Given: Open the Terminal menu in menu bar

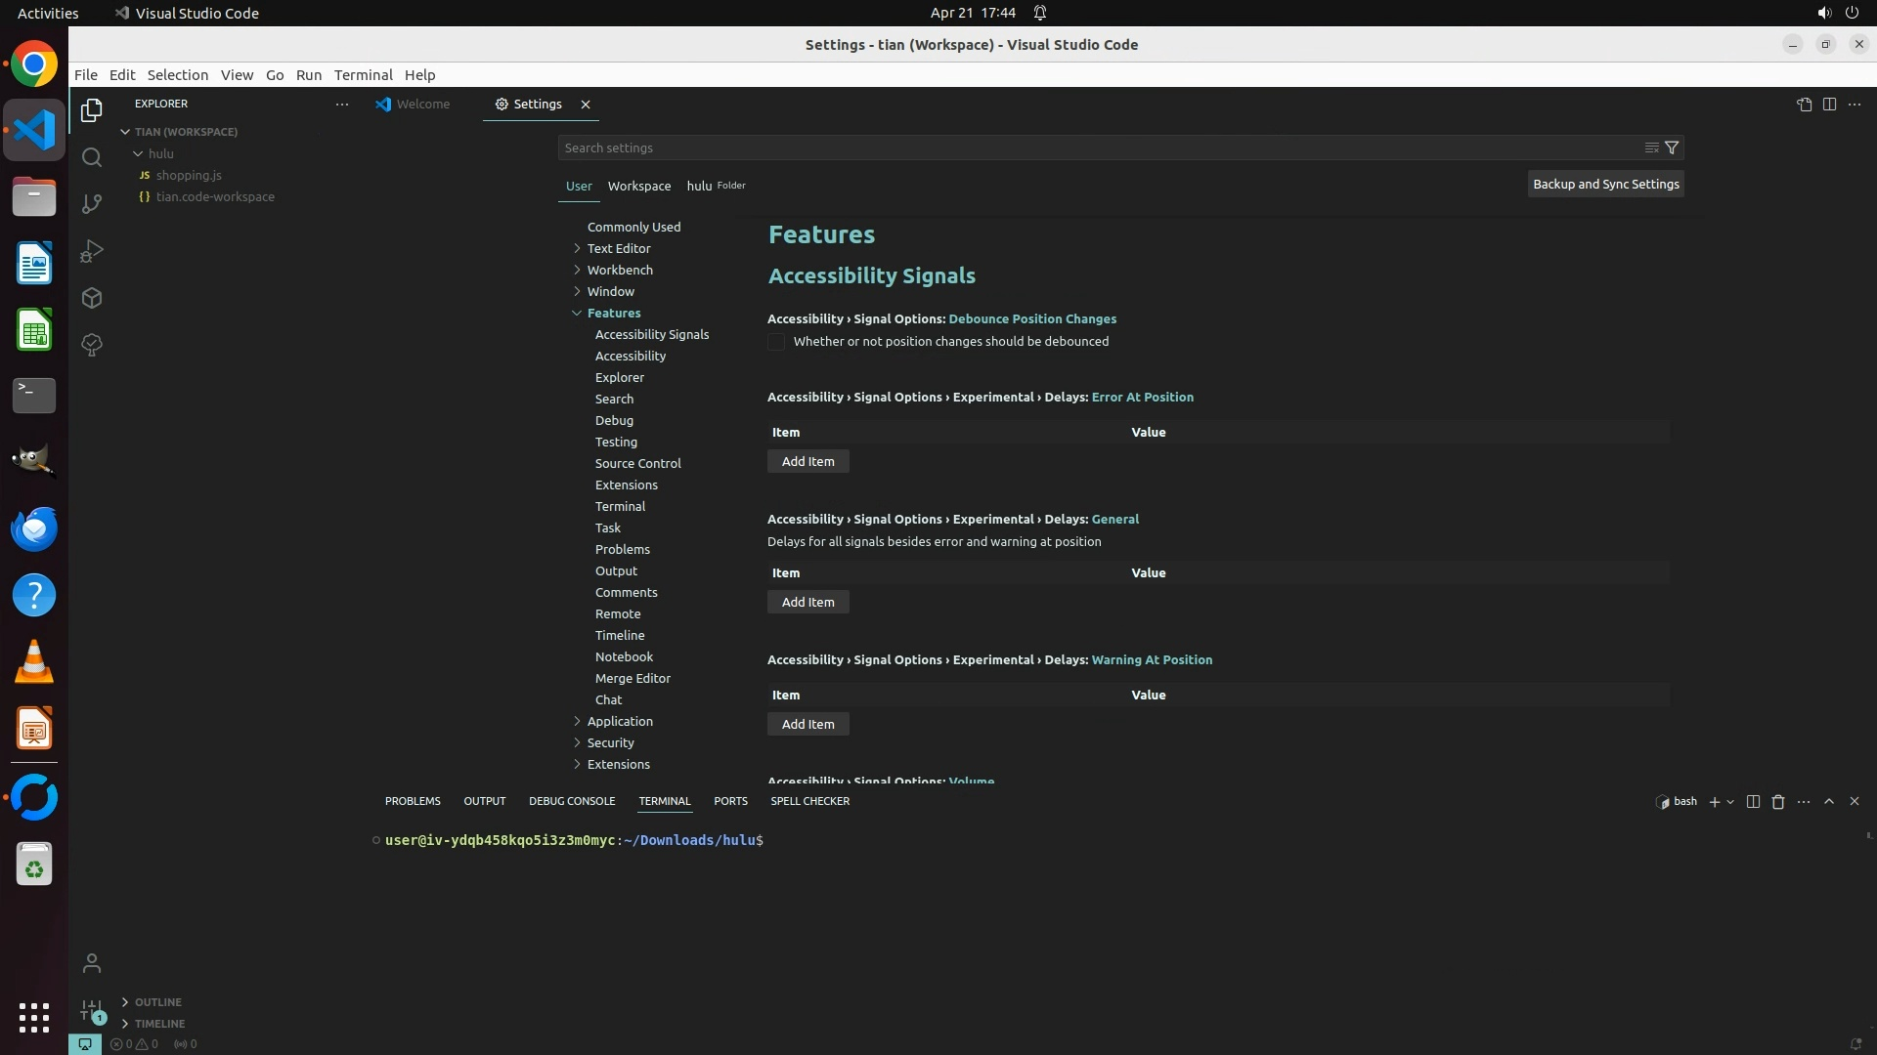Looking at the screenshot, I should [x=363, y=75].
